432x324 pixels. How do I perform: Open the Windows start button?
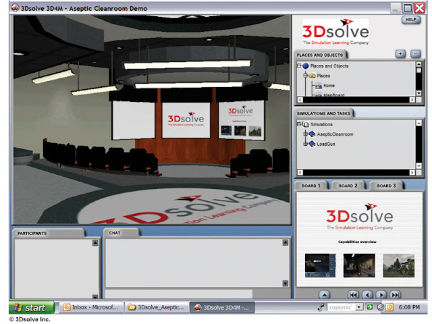click(32, 308)
